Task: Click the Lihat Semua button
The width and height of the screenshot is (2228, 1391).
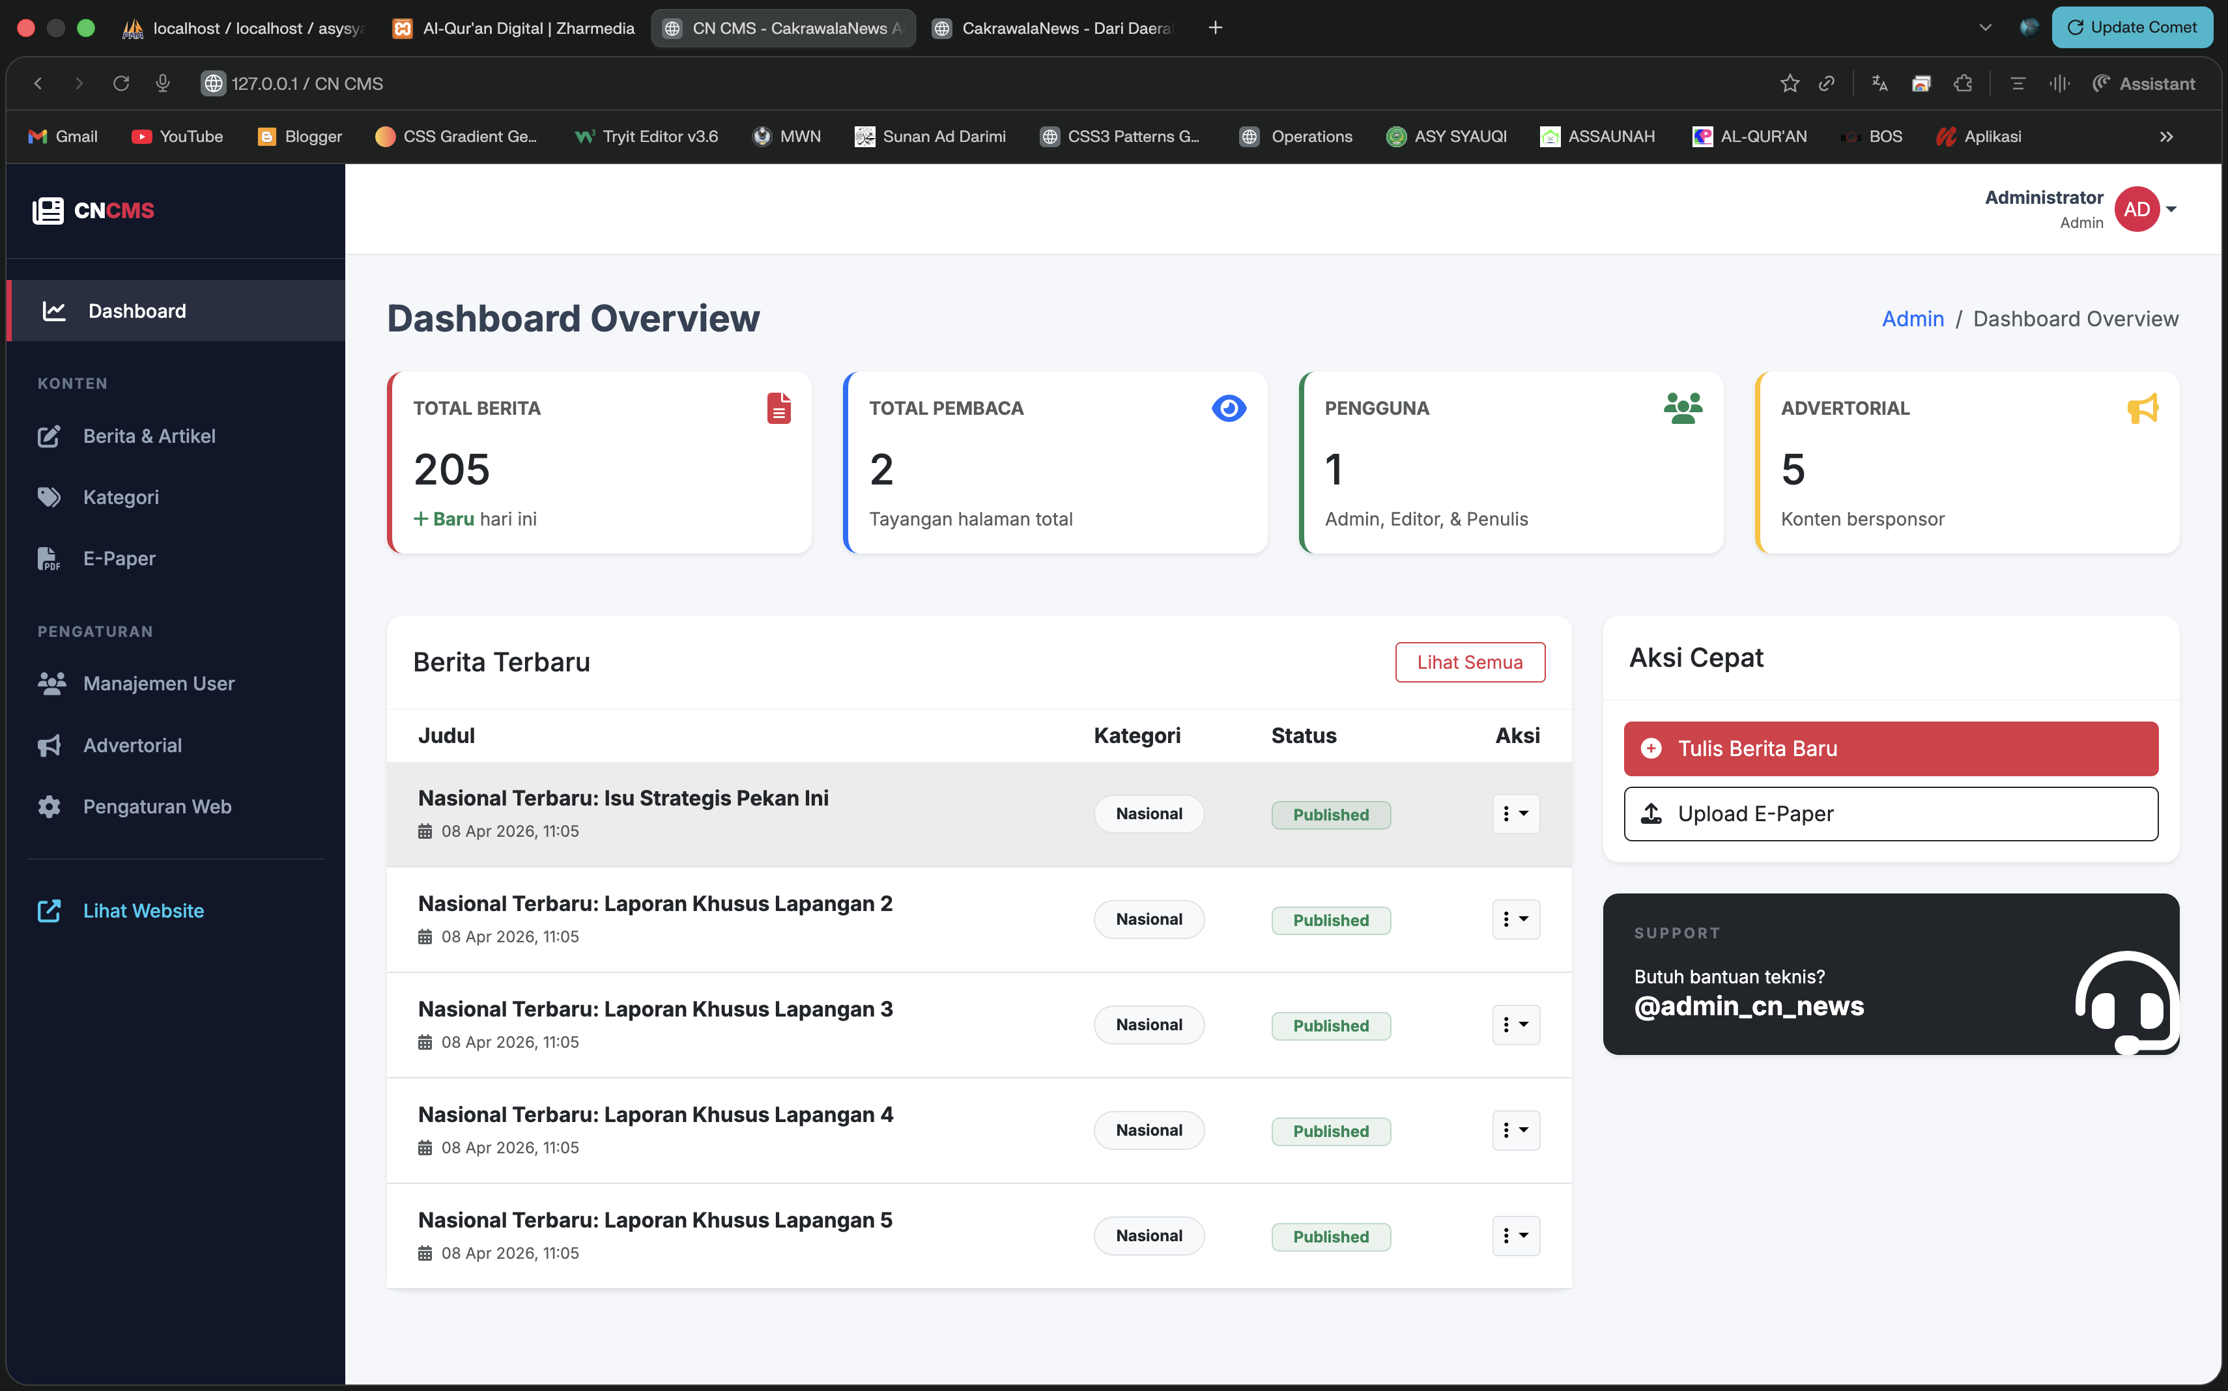Action: point(1469,662)
